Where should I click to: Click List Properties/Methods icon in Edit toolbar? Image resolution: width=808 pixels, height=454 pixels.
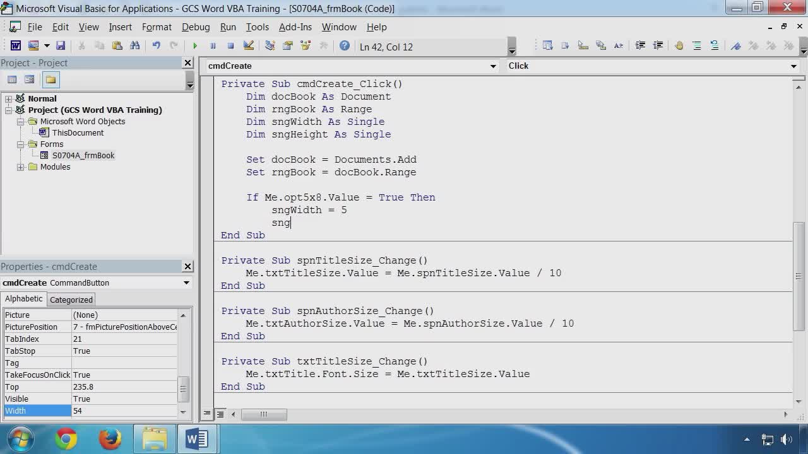pos(547,45)
